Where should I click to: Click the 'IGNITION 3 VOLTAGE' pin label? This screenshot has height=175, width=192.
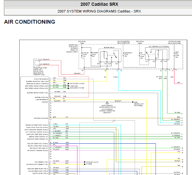[41, 118]
